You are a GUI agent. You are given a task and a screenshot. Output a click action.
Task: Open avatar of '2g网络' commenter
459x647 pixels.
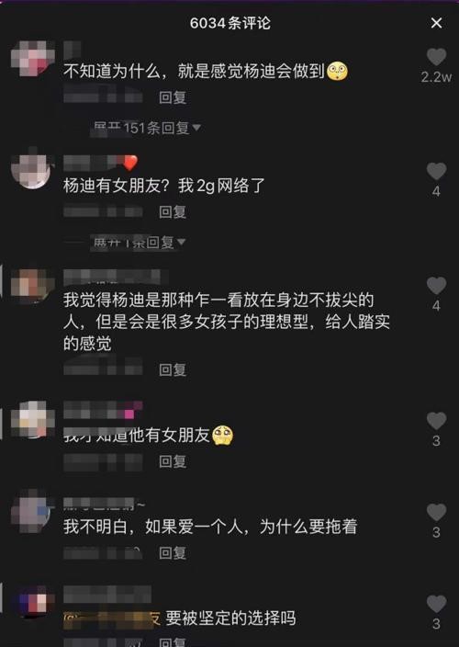(x=32, y=173)
